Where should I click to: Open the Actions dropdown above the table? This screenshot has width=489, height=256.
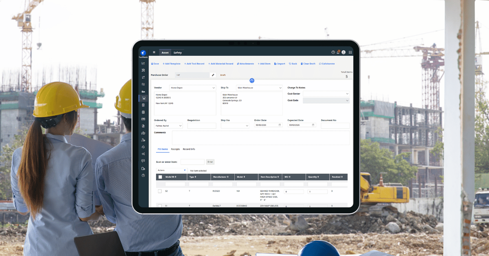click(172, 170)
